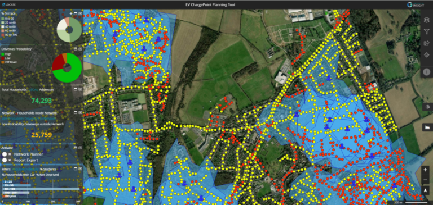Screen dimensions: 433x205
Task: Click the 50 - 100 bar in the filter chart
Action: pyautogui.click(x=41, y=189)
